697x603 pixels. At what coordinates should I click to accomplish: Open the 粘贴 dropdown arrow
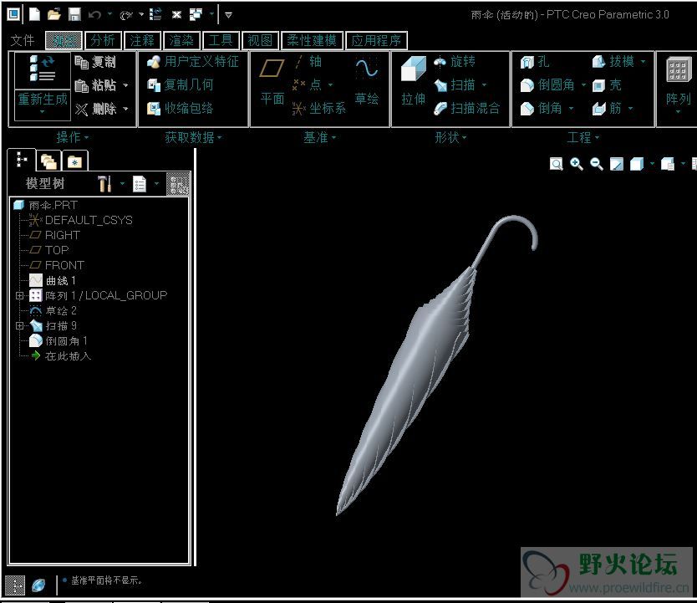[x=125, y=85]
